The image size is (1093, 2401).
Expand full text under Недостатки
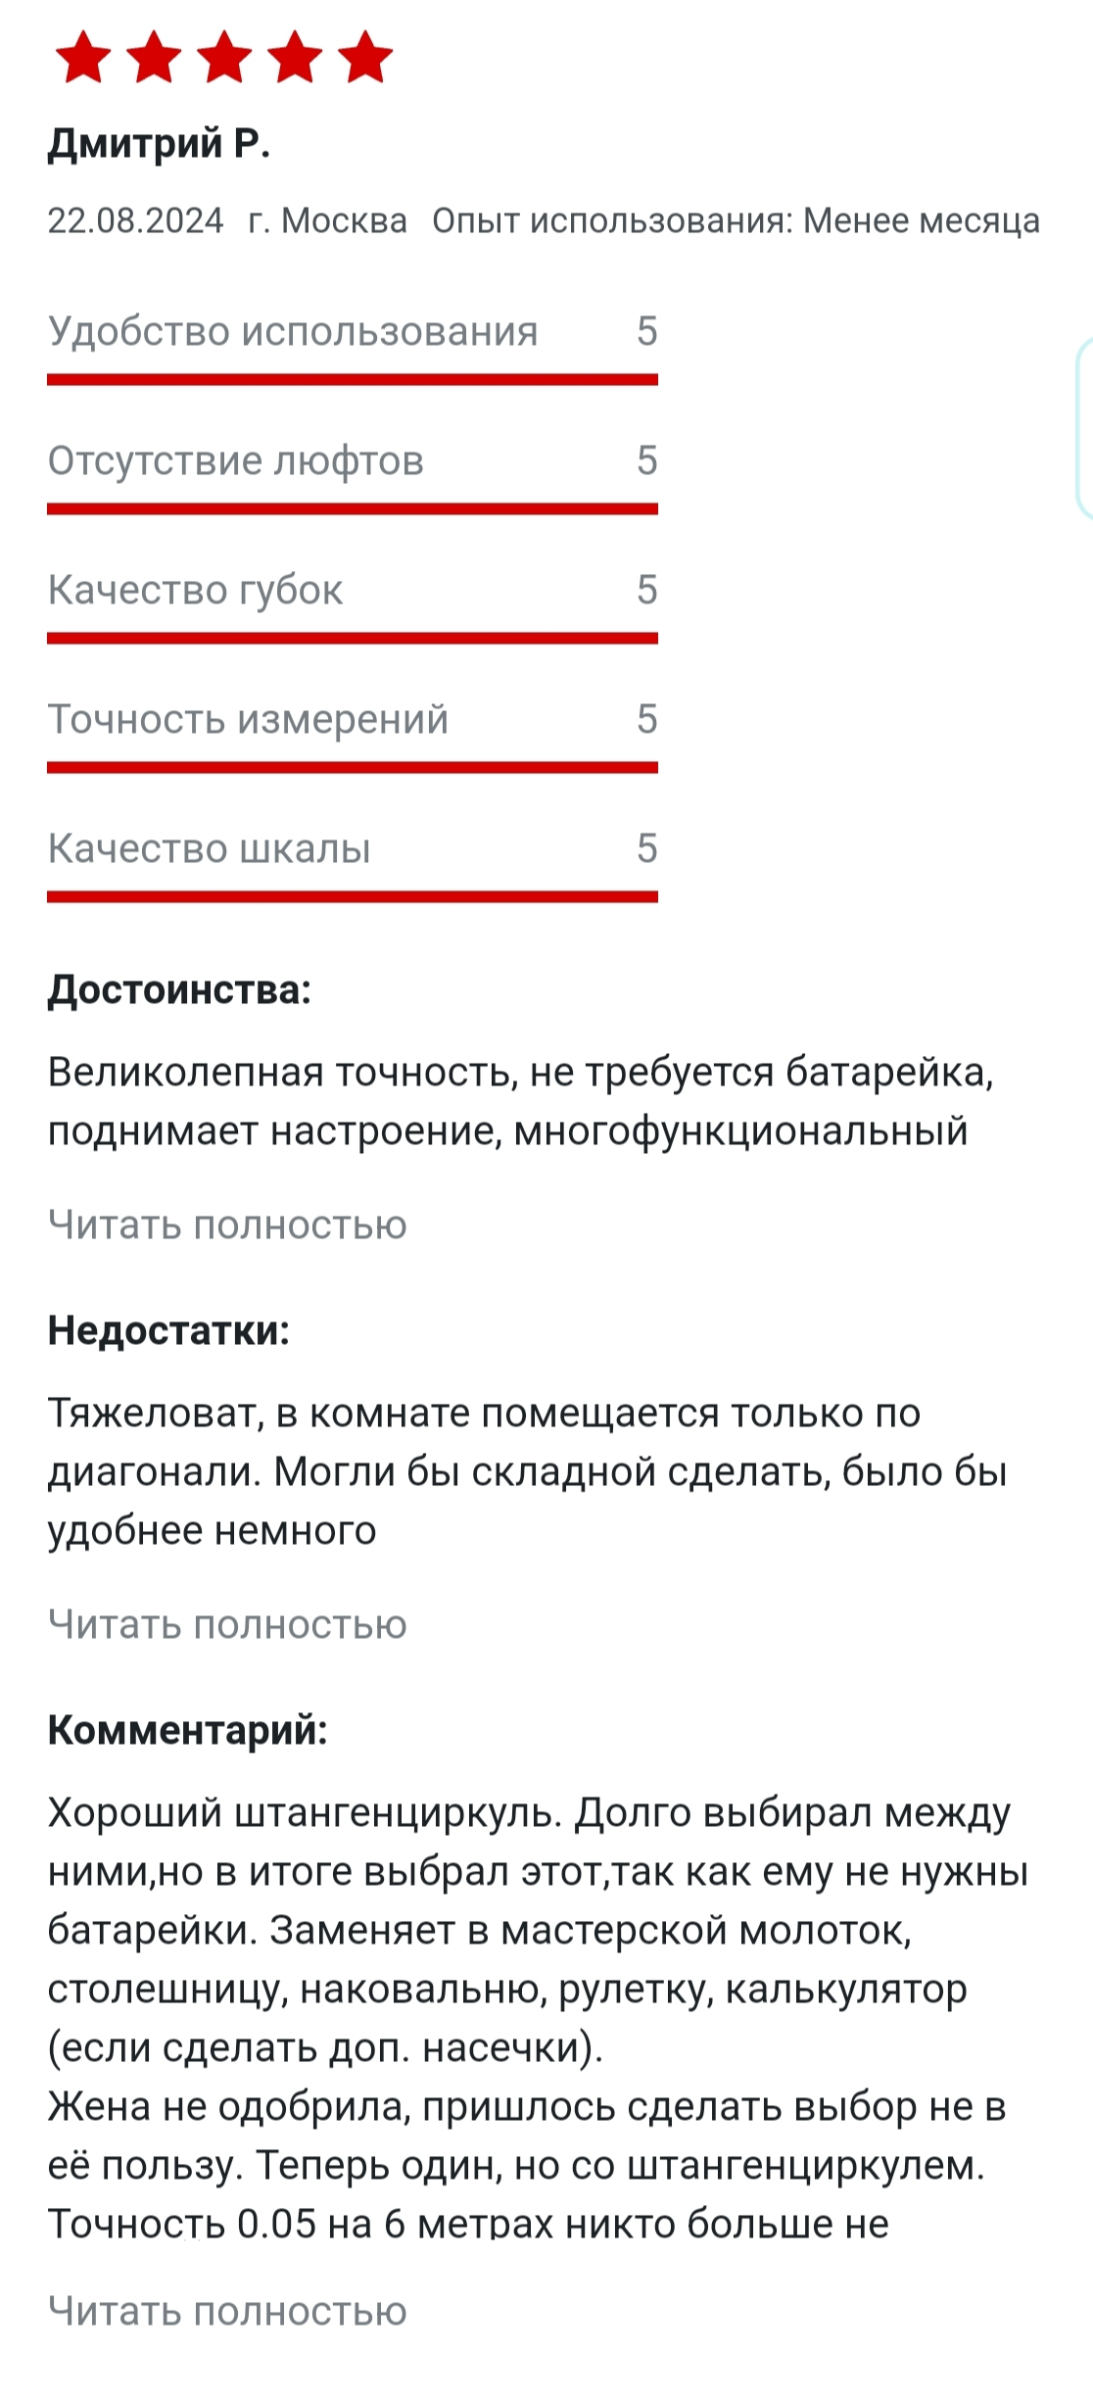(x=227, y=1625)
